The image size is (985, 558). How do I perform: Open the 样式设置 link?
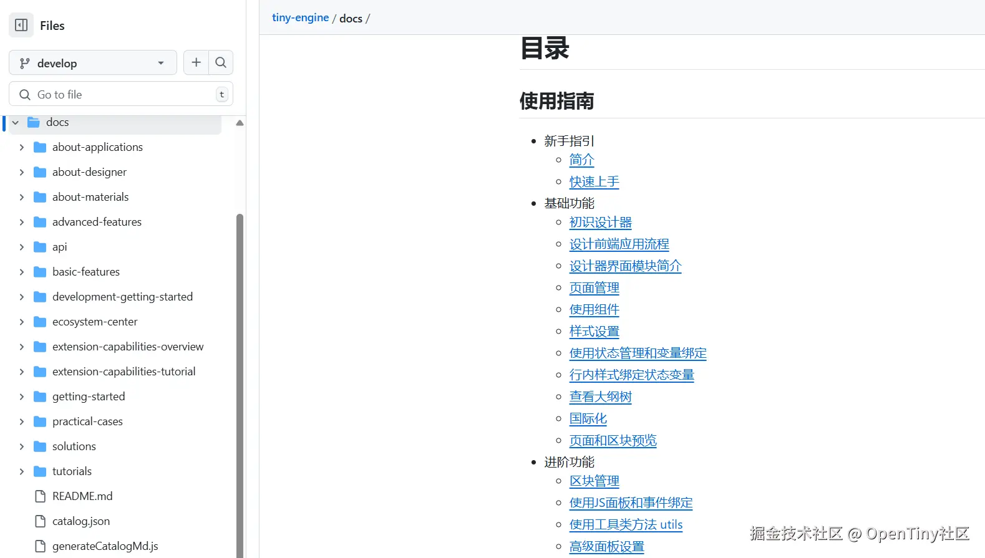coord(594,331)
